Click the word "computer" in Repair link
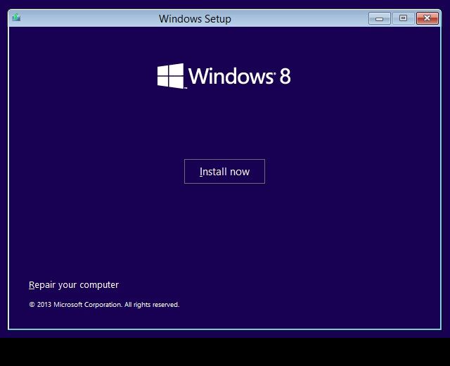 99,285
